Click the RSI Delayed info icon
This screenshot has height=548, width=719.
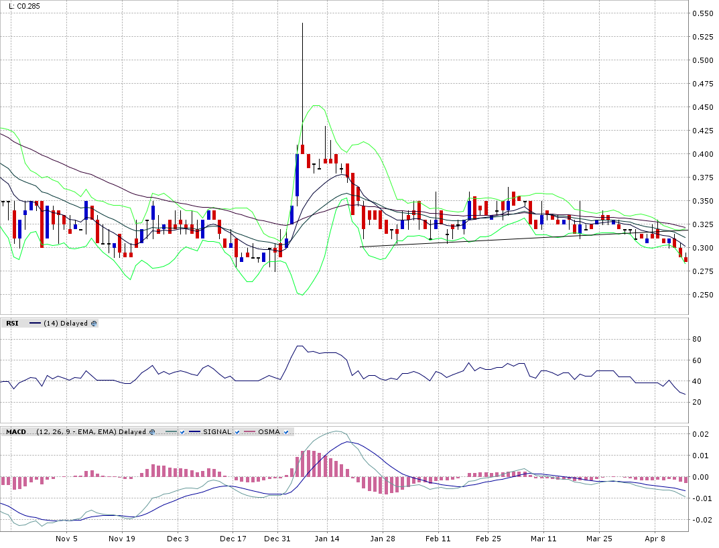tap(94, 324)
